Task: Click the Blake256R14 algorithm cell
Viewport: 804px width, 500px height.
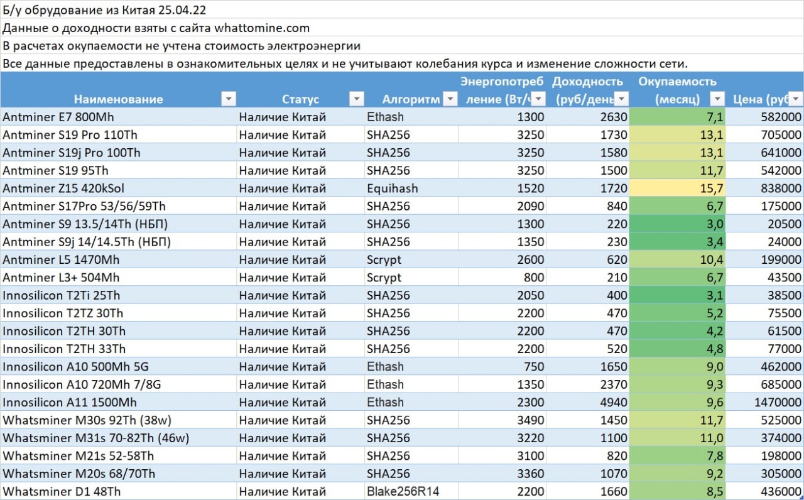Action: coord(411,491)
